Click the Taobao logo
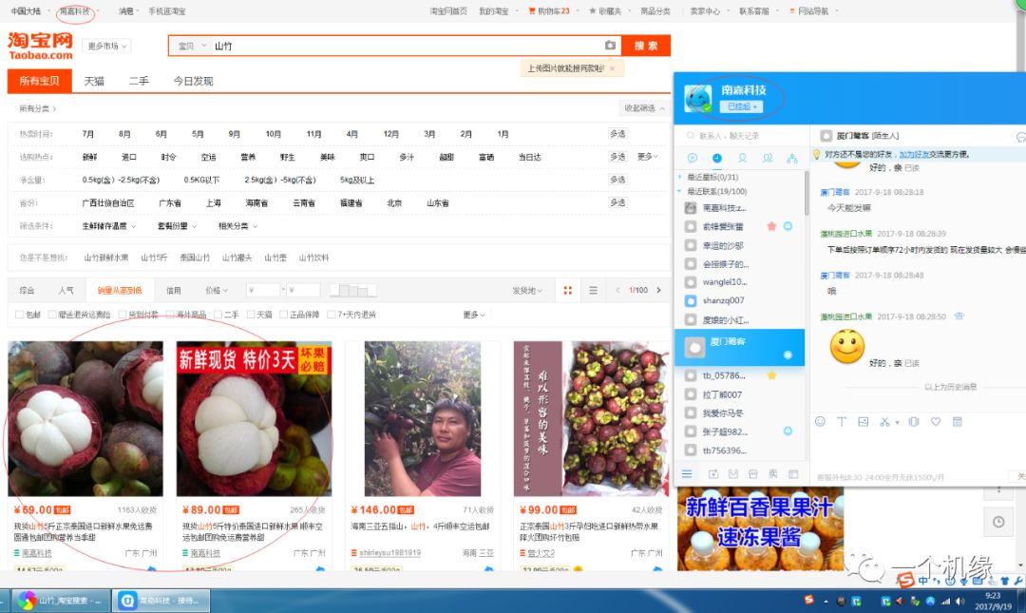 (x=40, y=46)
